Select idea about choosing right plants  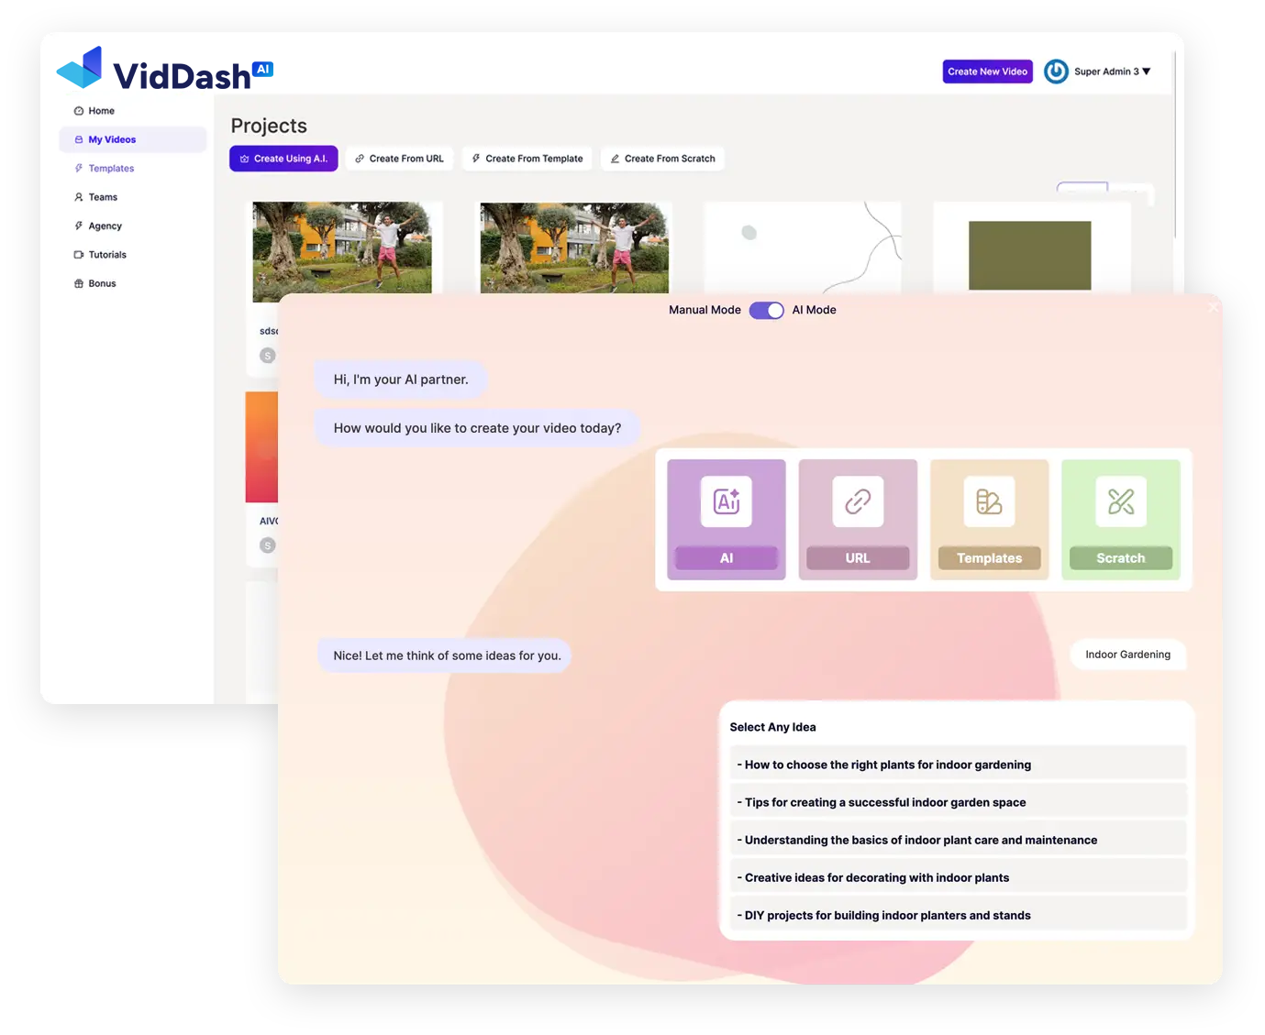[x=958, y=765]
